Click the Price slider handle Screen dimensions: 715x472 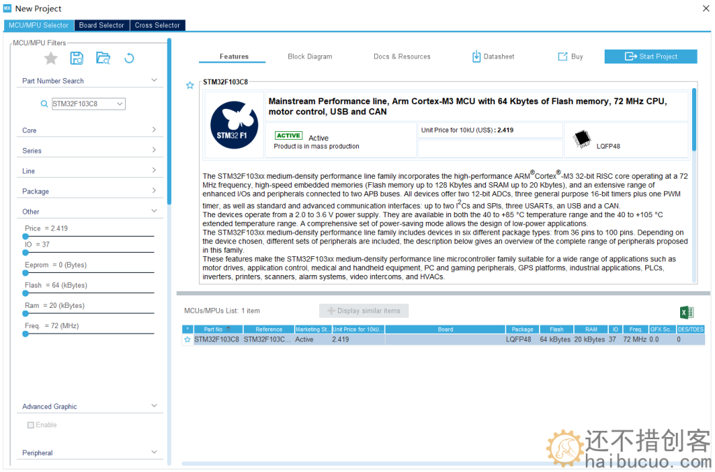pos(26,237)
